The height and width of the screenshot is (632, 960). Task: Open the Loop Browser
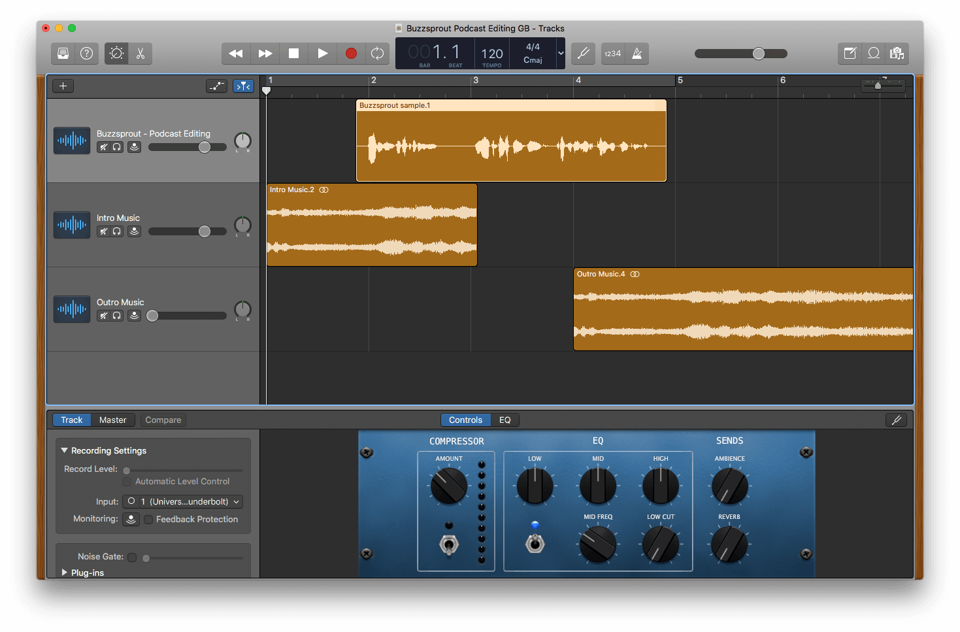[x=874, y=54]
